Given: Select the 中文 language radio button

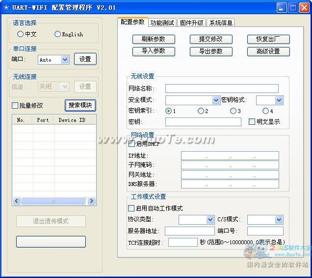Looking at the screenshot, I should click(x=20, y=34).
